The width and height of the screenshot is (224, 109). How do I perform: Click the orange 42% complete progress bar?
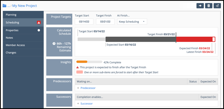coord(82,62)
